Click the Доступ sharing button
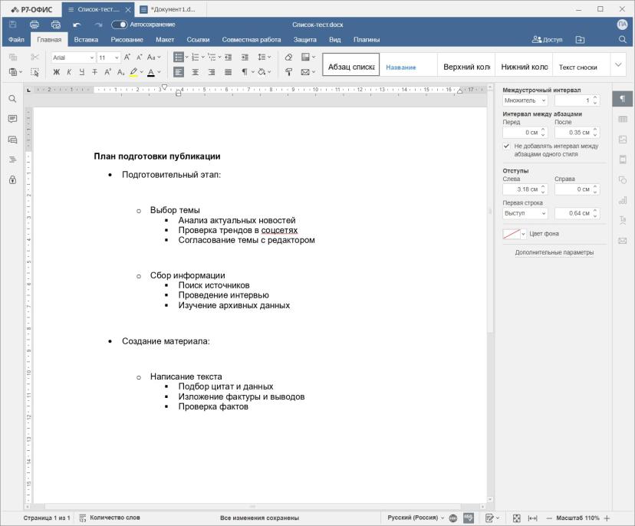The image size is (635, 526). (547, 40)
